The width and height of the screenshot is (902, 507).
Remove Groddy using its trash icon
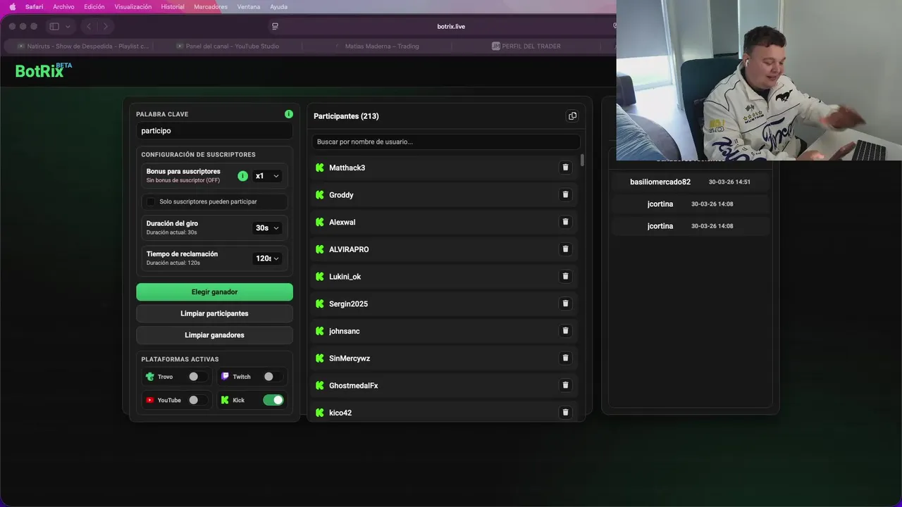click(x=565, y=195)
